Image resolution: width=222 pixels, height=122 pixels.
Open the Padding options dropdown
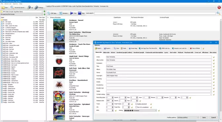coord(188,117)
